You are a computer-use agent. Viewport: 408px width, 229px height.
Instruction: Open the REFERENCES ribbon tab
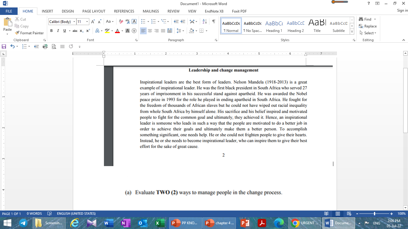click(124, 11)
